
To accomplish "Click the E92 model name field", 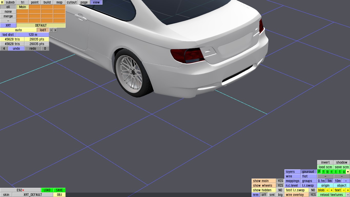I will (x=20, y=190).
